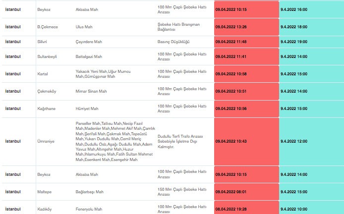Click the Silivri district cell
This screenshot has height=214, width=344.
tap(43, 42)
